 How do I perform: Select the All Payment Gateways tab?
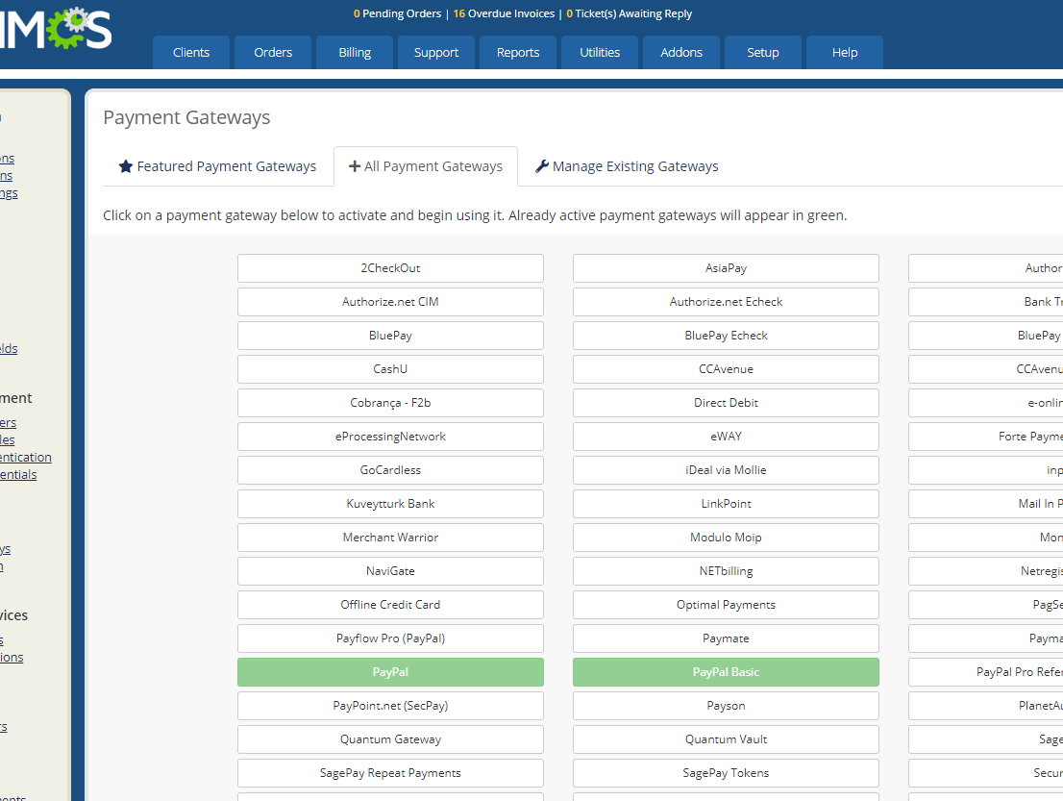point(426,166)
